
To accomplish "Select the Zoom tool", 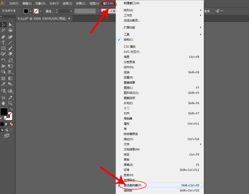I will coord(10,103).
